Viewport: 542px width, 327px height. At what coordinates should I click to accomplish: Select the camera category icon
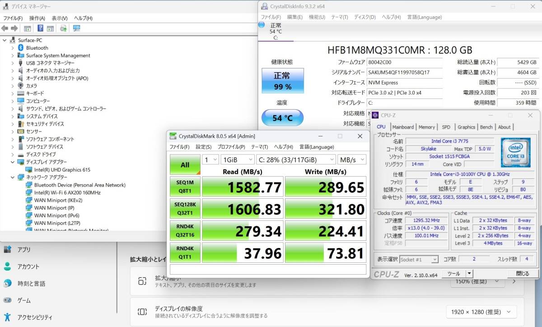[x=21, y=86]
